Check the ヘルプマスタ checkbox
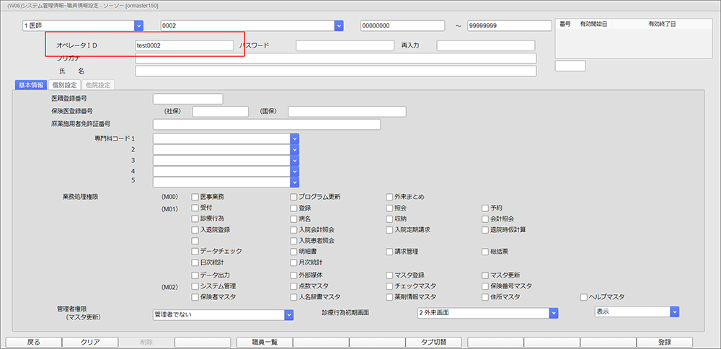 coord(584,297)
